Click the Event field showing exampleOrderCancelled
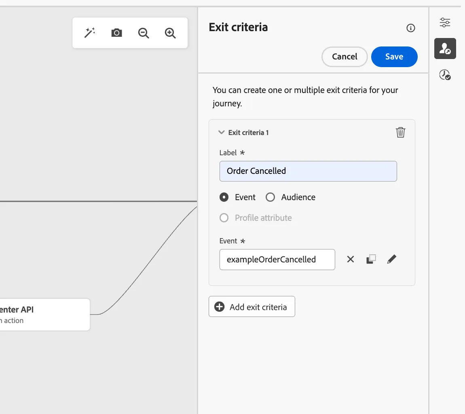Screen dimensions: 465x414 pos(277,260)
